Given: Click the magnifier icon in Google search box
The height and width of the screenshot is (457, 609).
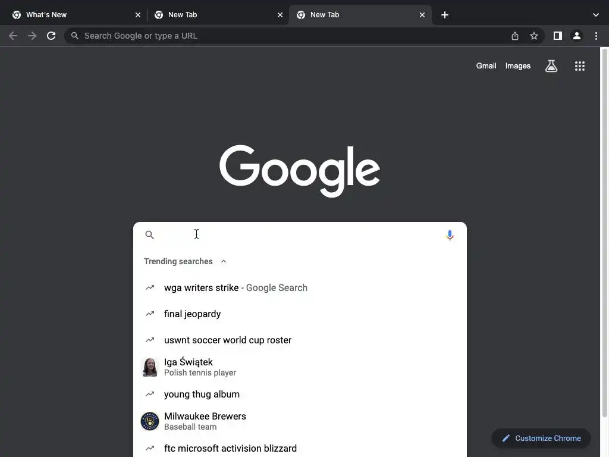Looking at the screenshot, I should click(x=149, y=234).
